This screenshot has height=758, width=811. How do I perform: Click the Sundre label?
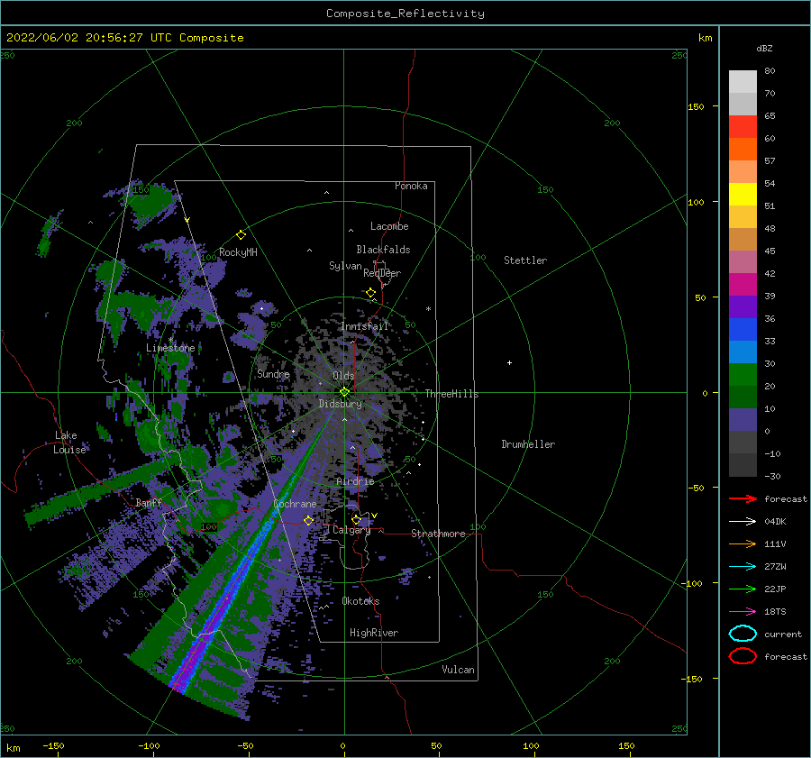coord(273,373)
